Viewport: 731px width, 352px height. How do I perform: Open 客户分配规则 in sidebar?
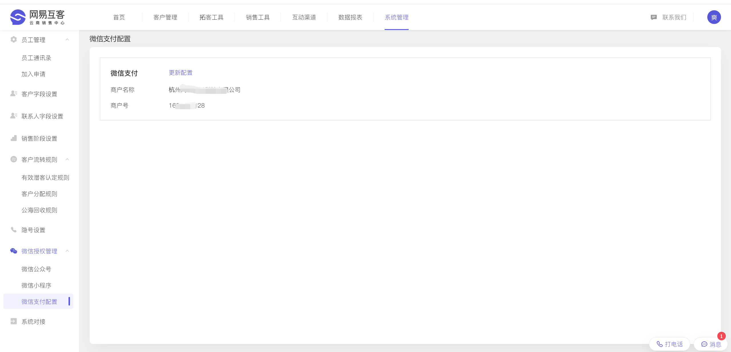point(39,194)
